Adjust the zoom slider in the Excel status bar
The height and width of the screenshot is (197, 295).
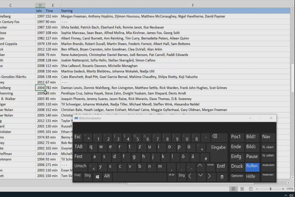coord(270,189)
